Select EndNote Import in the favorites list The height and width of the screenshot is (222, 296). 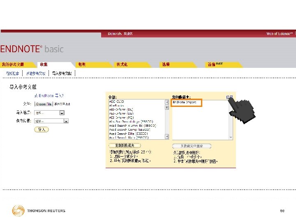tap(185, 102)
